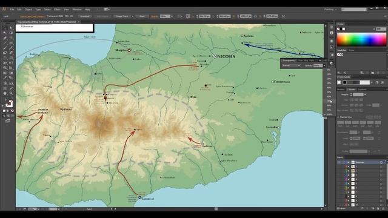Select the Gradient tool

point(11,73)
